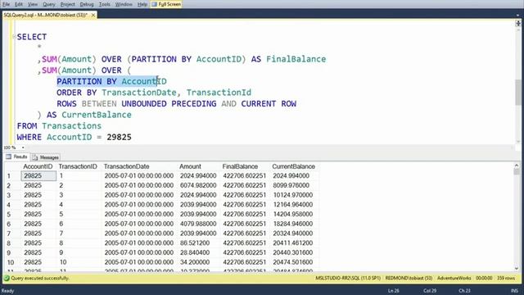Close the SQLQuery2.sql tab
The width and height of the screenshot is (524, 295).
click(x=93, y=15)
